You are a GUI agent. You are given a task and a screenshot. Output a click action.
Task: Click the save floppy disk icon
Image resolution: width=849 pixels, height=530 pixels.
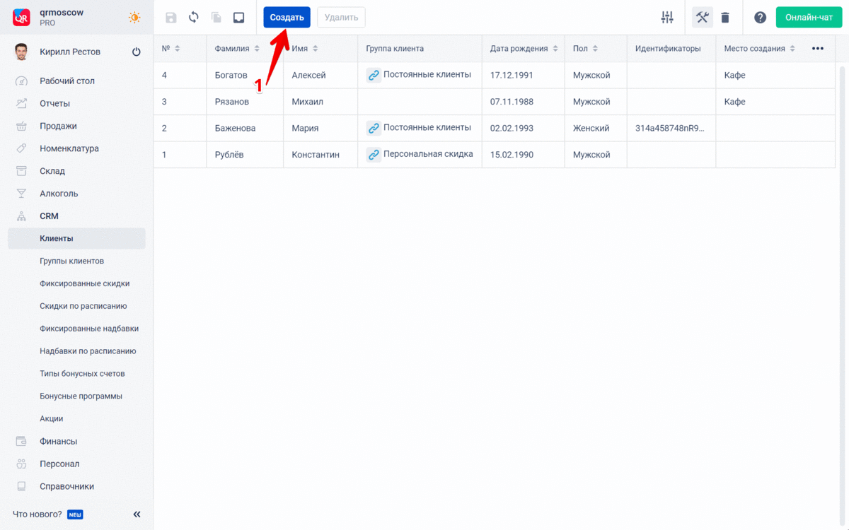tap(171, 18)
